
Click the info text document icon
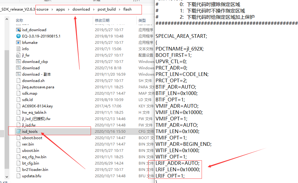18,49
